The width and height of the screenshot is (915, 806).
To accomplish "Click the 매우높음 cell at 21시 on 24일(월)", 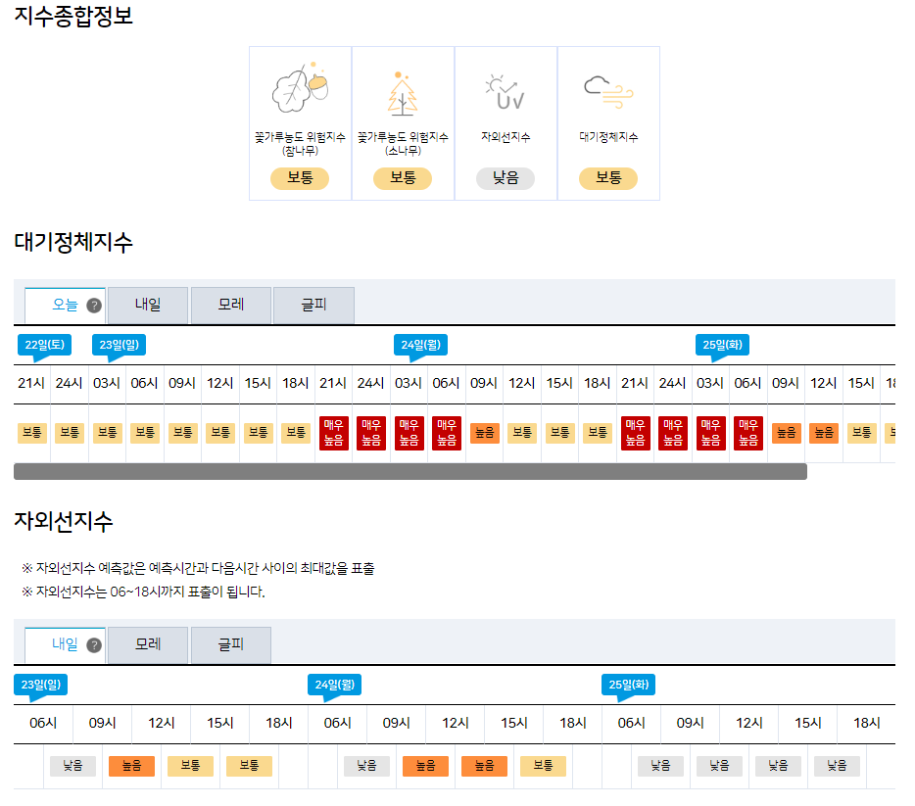I will click(635, 433).
